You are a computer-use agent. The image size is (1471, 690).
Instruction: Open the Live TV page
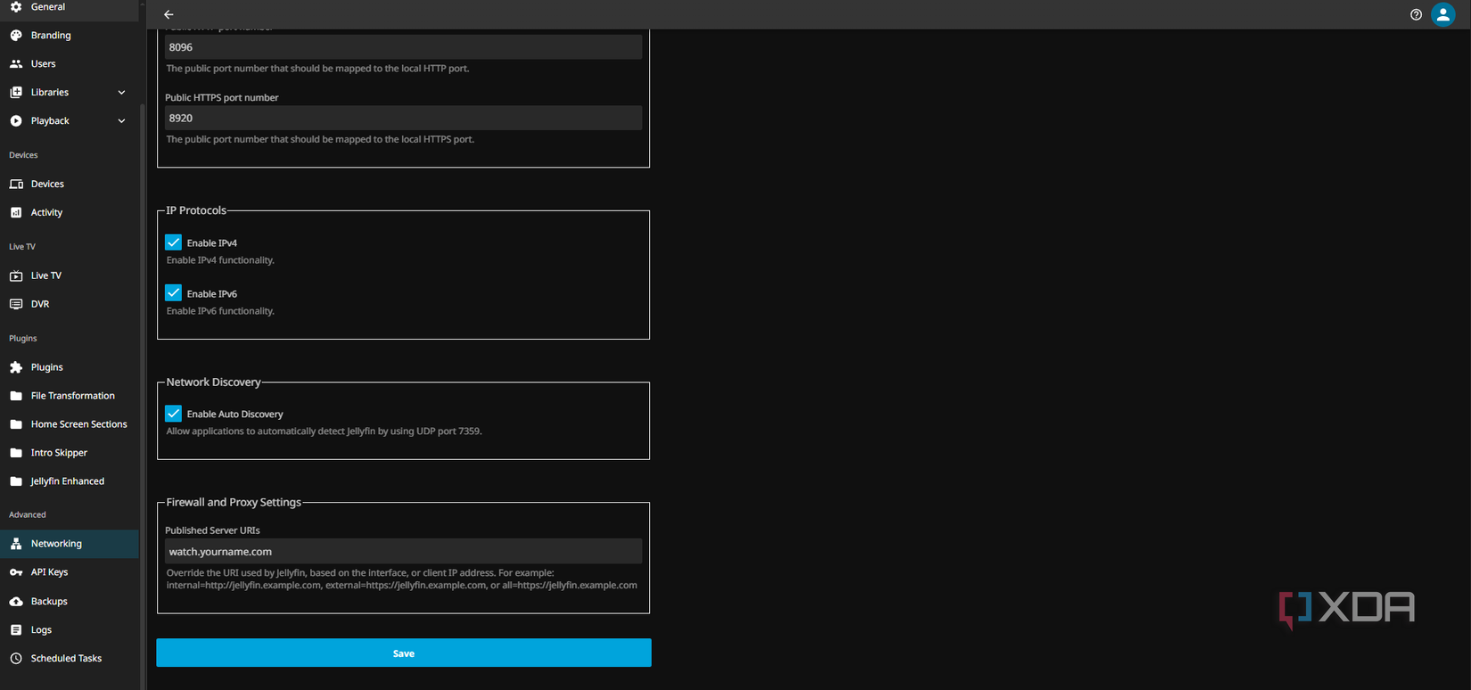click(x=70, y=275)
